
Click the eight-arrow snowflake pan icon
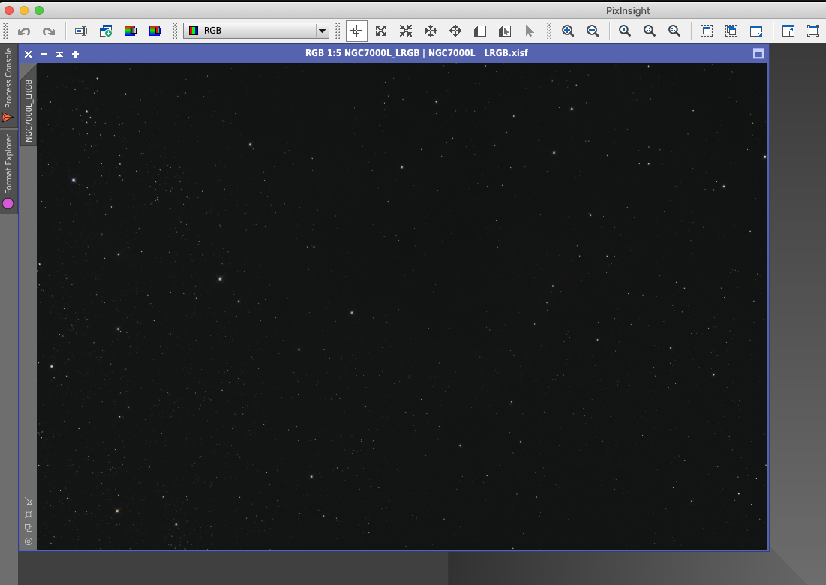[x=431, y=31]
